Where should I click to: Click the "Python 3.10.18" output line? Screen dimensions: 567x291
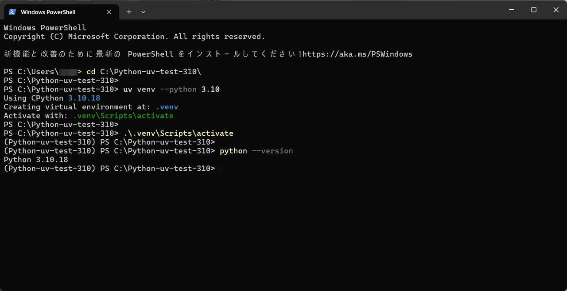[36, 160]
